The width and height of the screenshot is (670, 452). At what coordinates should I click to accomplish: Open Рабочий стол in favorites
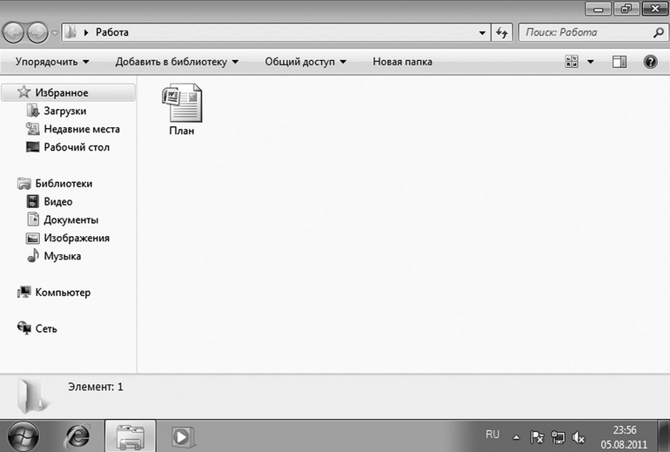77,147
